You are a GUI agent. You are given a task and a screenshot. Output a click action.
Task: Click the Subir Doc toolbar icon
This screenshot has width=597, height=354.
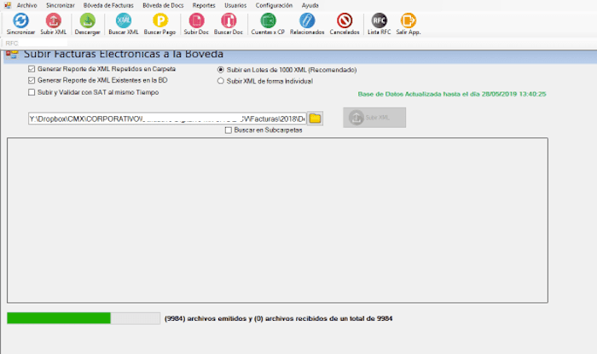(x=196, y=24)
